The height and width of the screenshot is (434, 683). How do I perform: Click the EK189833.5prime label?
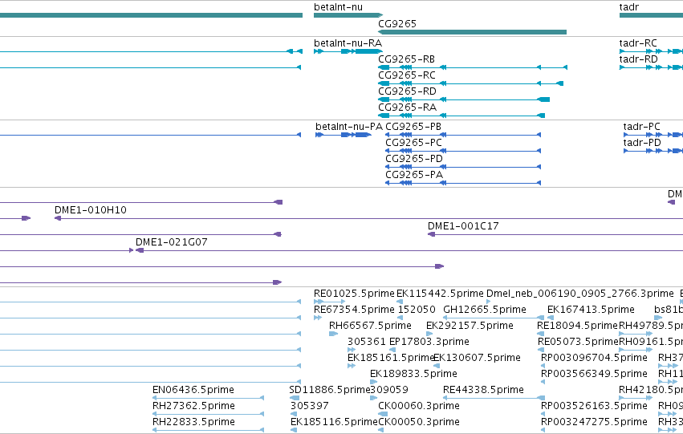pos(413,374)
